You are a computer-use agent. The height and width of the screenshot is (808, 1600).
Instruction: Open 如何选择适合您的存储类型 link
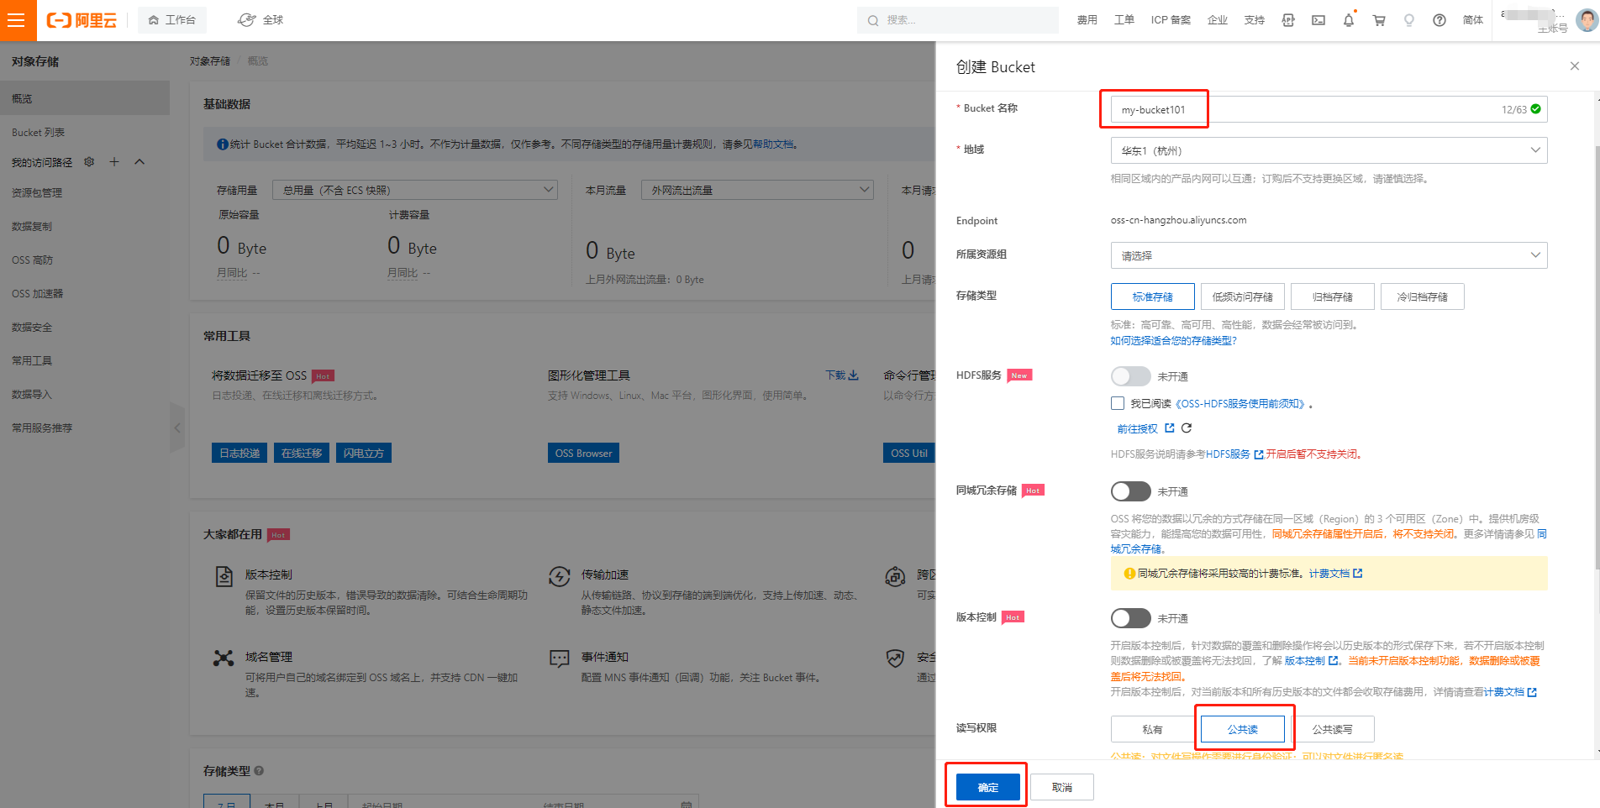coord(1173,341)
